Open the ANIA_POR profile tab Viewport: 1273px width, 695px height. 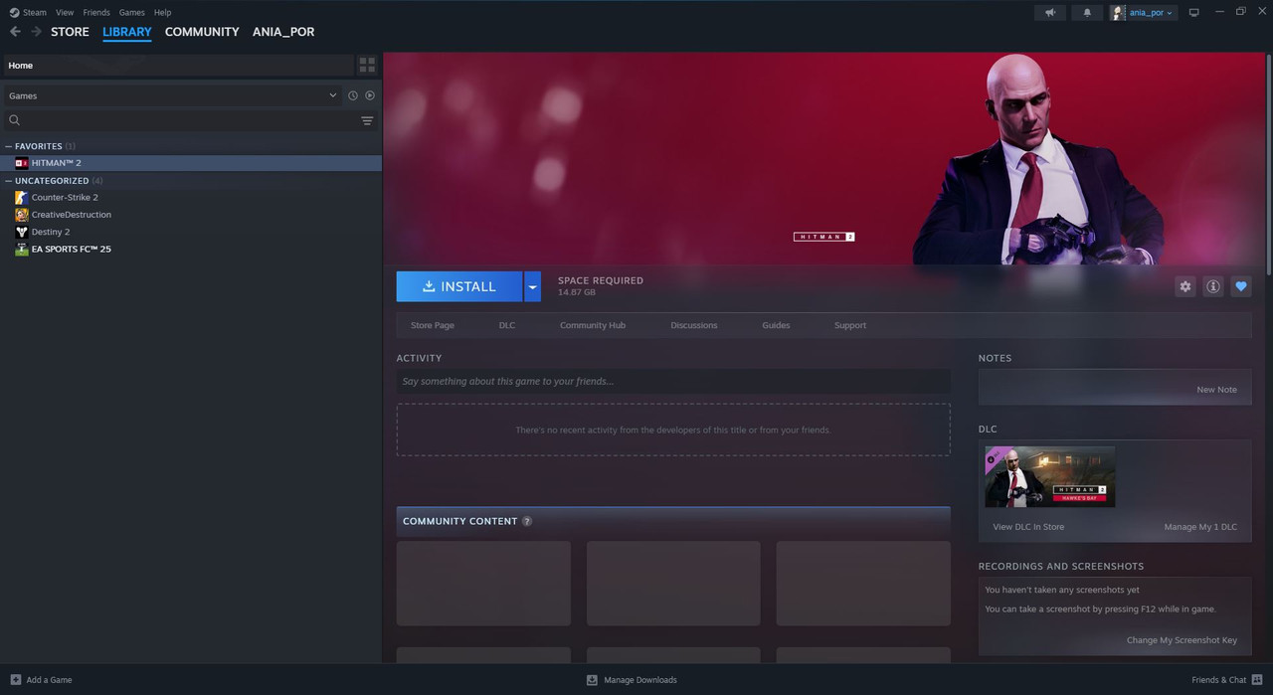[283, 32]
